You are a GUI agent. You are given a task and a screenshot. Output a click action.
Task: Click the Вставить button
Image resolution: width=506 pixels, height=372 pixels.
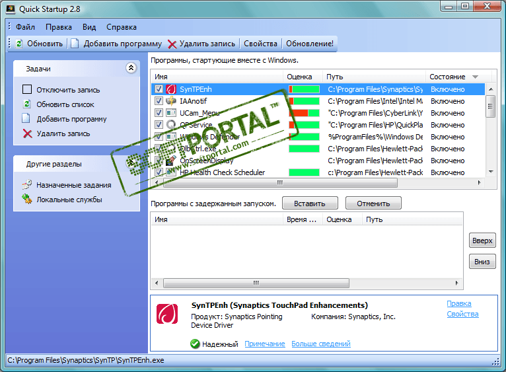[x=310, y=204]
